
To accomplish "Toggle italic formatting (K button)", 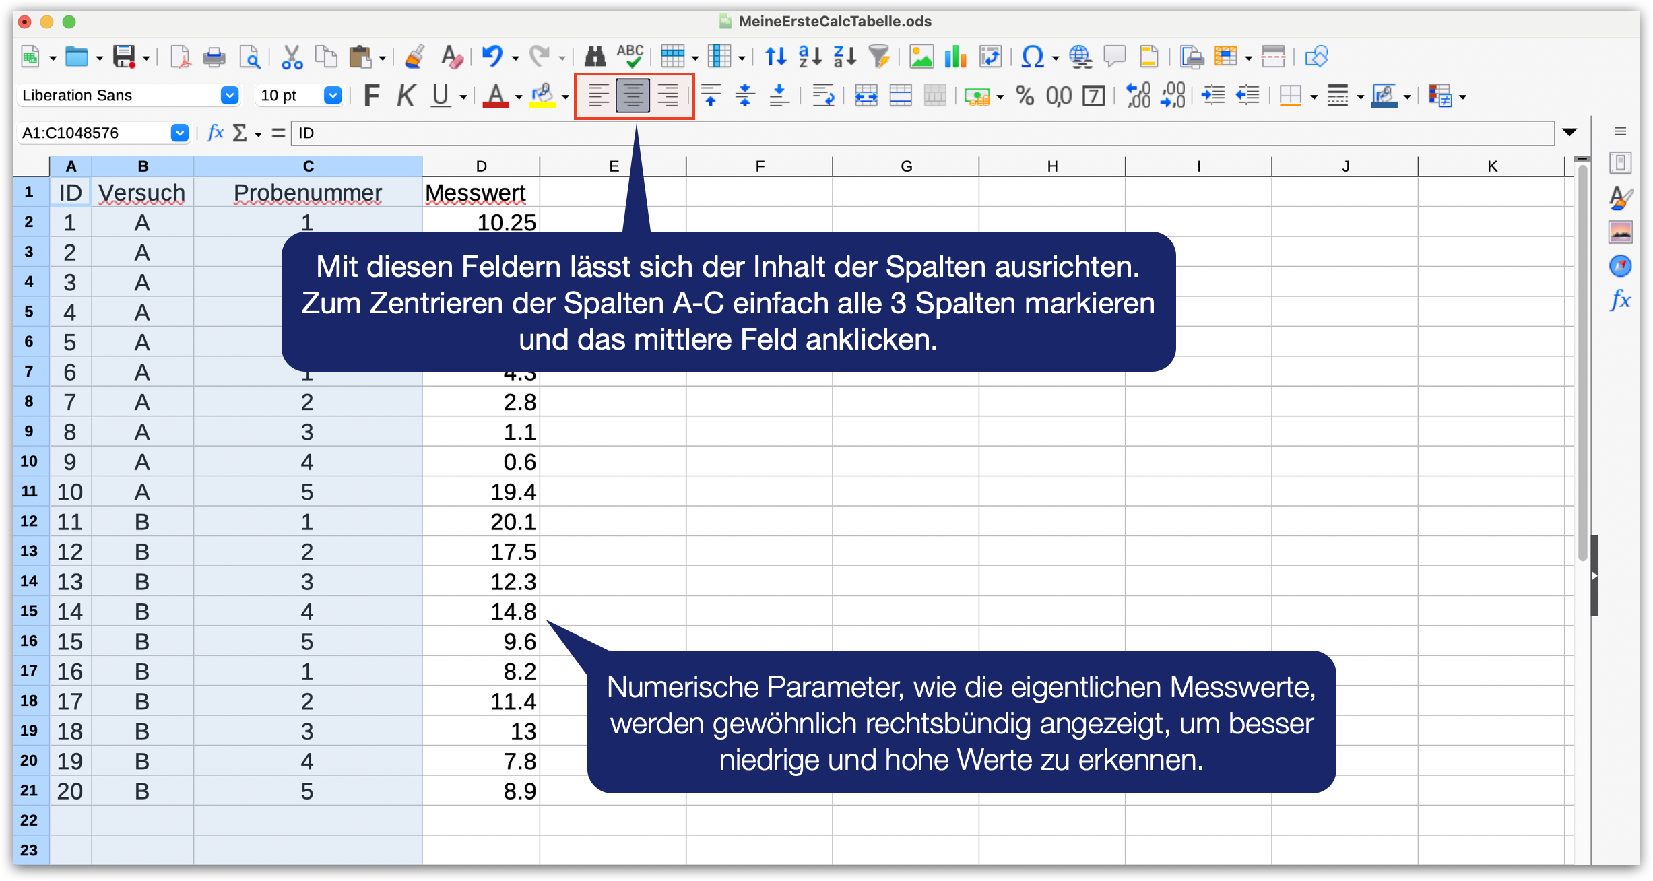I will tap(406, 96).
